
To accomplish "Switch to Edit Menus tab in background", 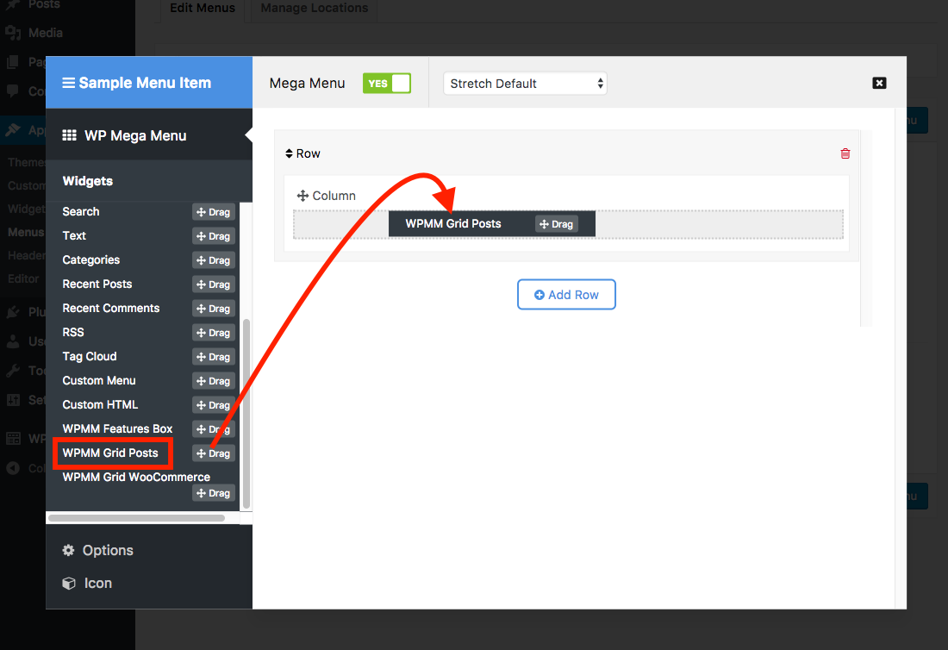I will (x=203, y=9).
